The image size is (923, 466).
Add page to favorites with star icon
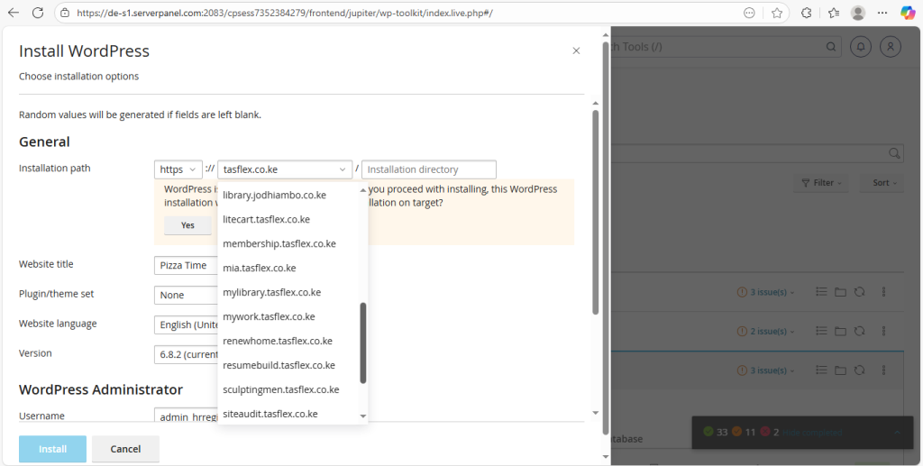coord(777,13)
